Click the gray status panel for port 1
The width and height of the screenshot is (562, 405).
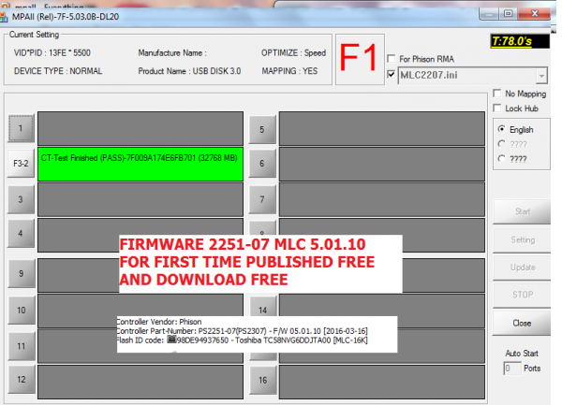point(140,128)
